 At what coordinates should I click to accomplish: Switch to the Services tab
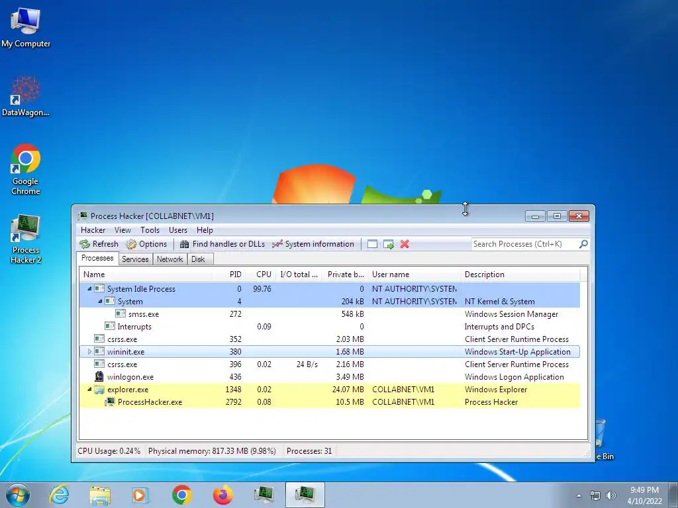[135, 259]
